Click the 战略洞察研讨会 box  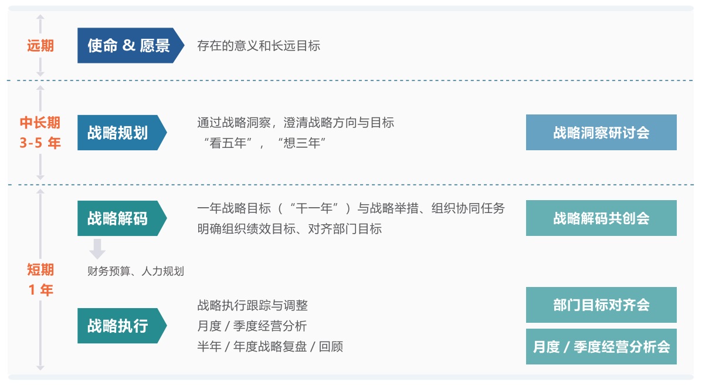pos(601,132)
